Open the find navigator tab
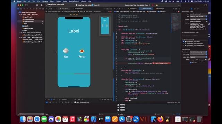The image size is (222, 124). (x=27, y=9)
